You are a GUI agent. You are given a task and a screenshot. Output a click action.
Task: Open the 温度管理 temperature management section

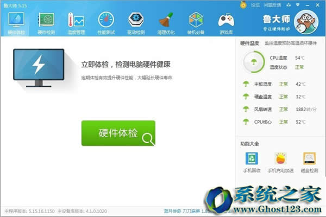[x=76, y=23]
